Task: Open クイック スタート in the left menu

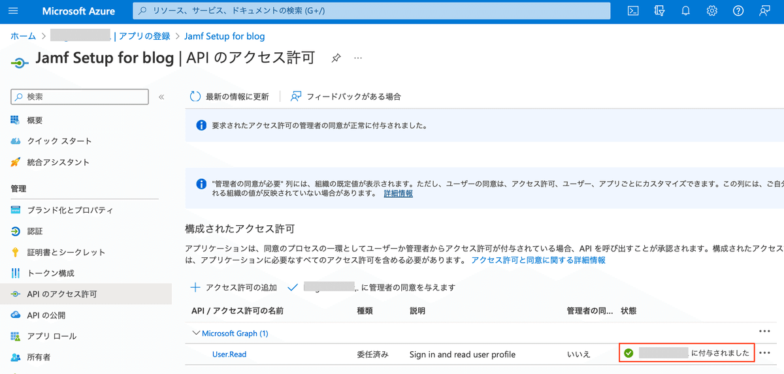Action: pyautogui.click(x=59, y=141)
